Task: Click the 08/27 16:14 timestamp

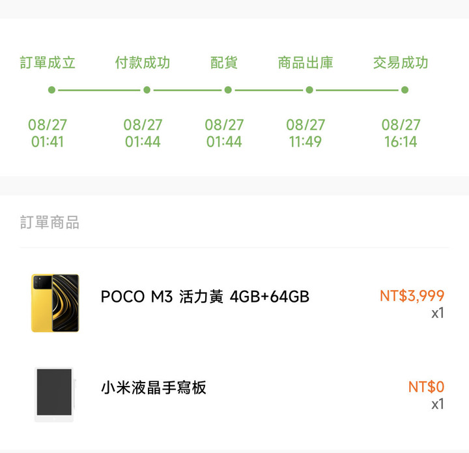Action: 401,133
